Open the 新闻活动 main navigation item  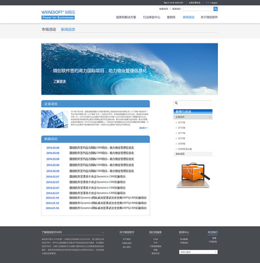pyautogui.click(x=188, y=17)
